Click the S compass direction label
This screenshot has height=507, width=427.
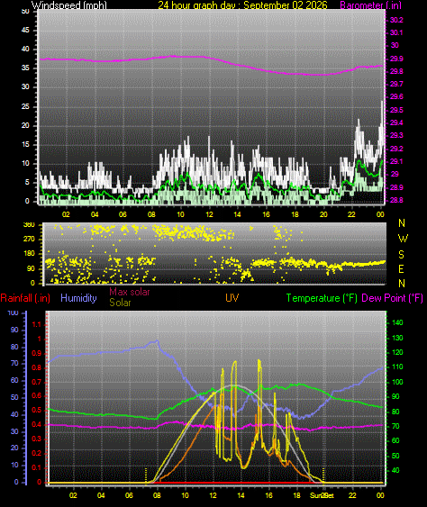401,255
